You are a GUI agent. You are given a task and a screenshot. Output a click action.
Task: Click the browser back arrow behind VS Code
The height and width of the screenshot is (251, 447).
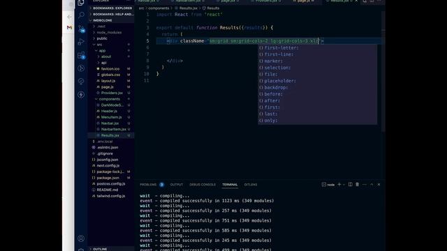69,17
